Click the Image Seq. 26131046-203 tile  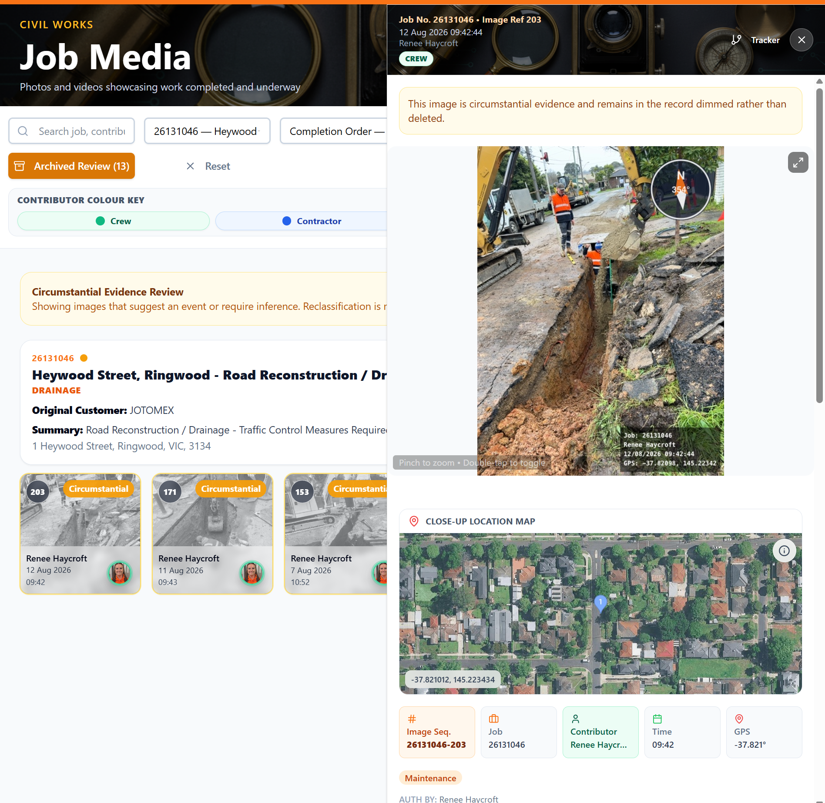436,732
